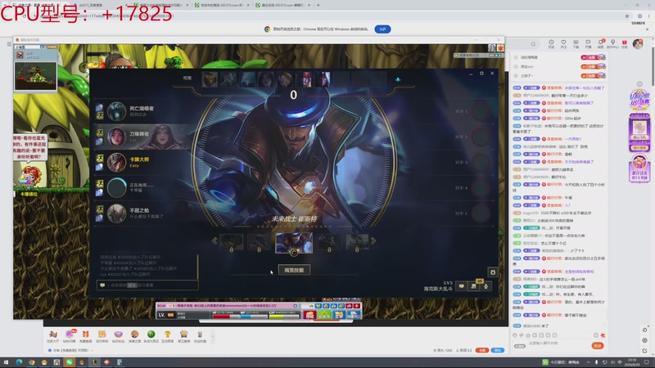Click the champ select chat input field
This screenshot has height=368, width=655.
pos(147,285)
